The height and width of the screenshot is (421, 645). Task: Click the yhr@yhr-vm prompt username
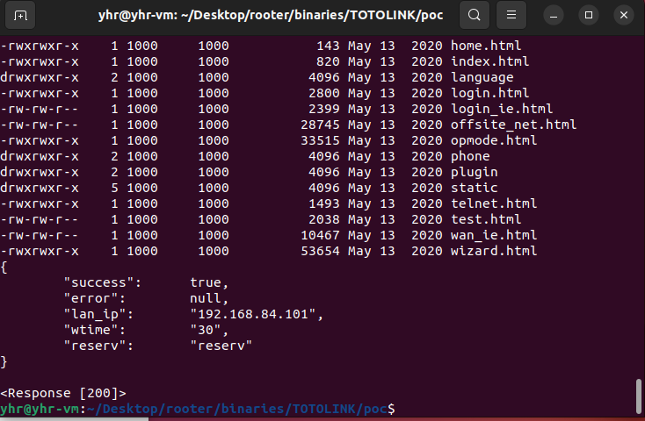point(40,409)
